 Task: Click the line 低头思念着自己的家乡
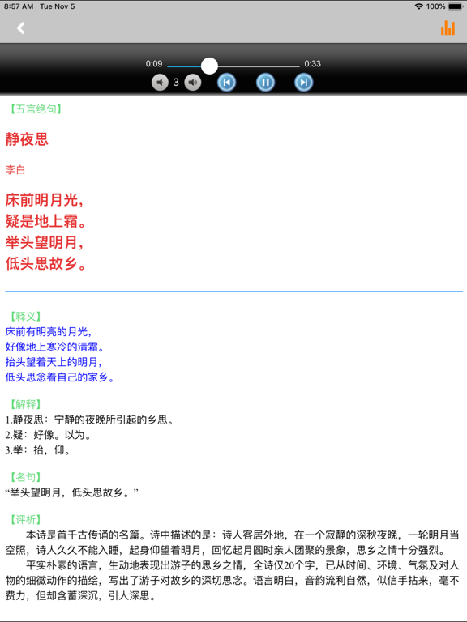click(x=59, y=377)
